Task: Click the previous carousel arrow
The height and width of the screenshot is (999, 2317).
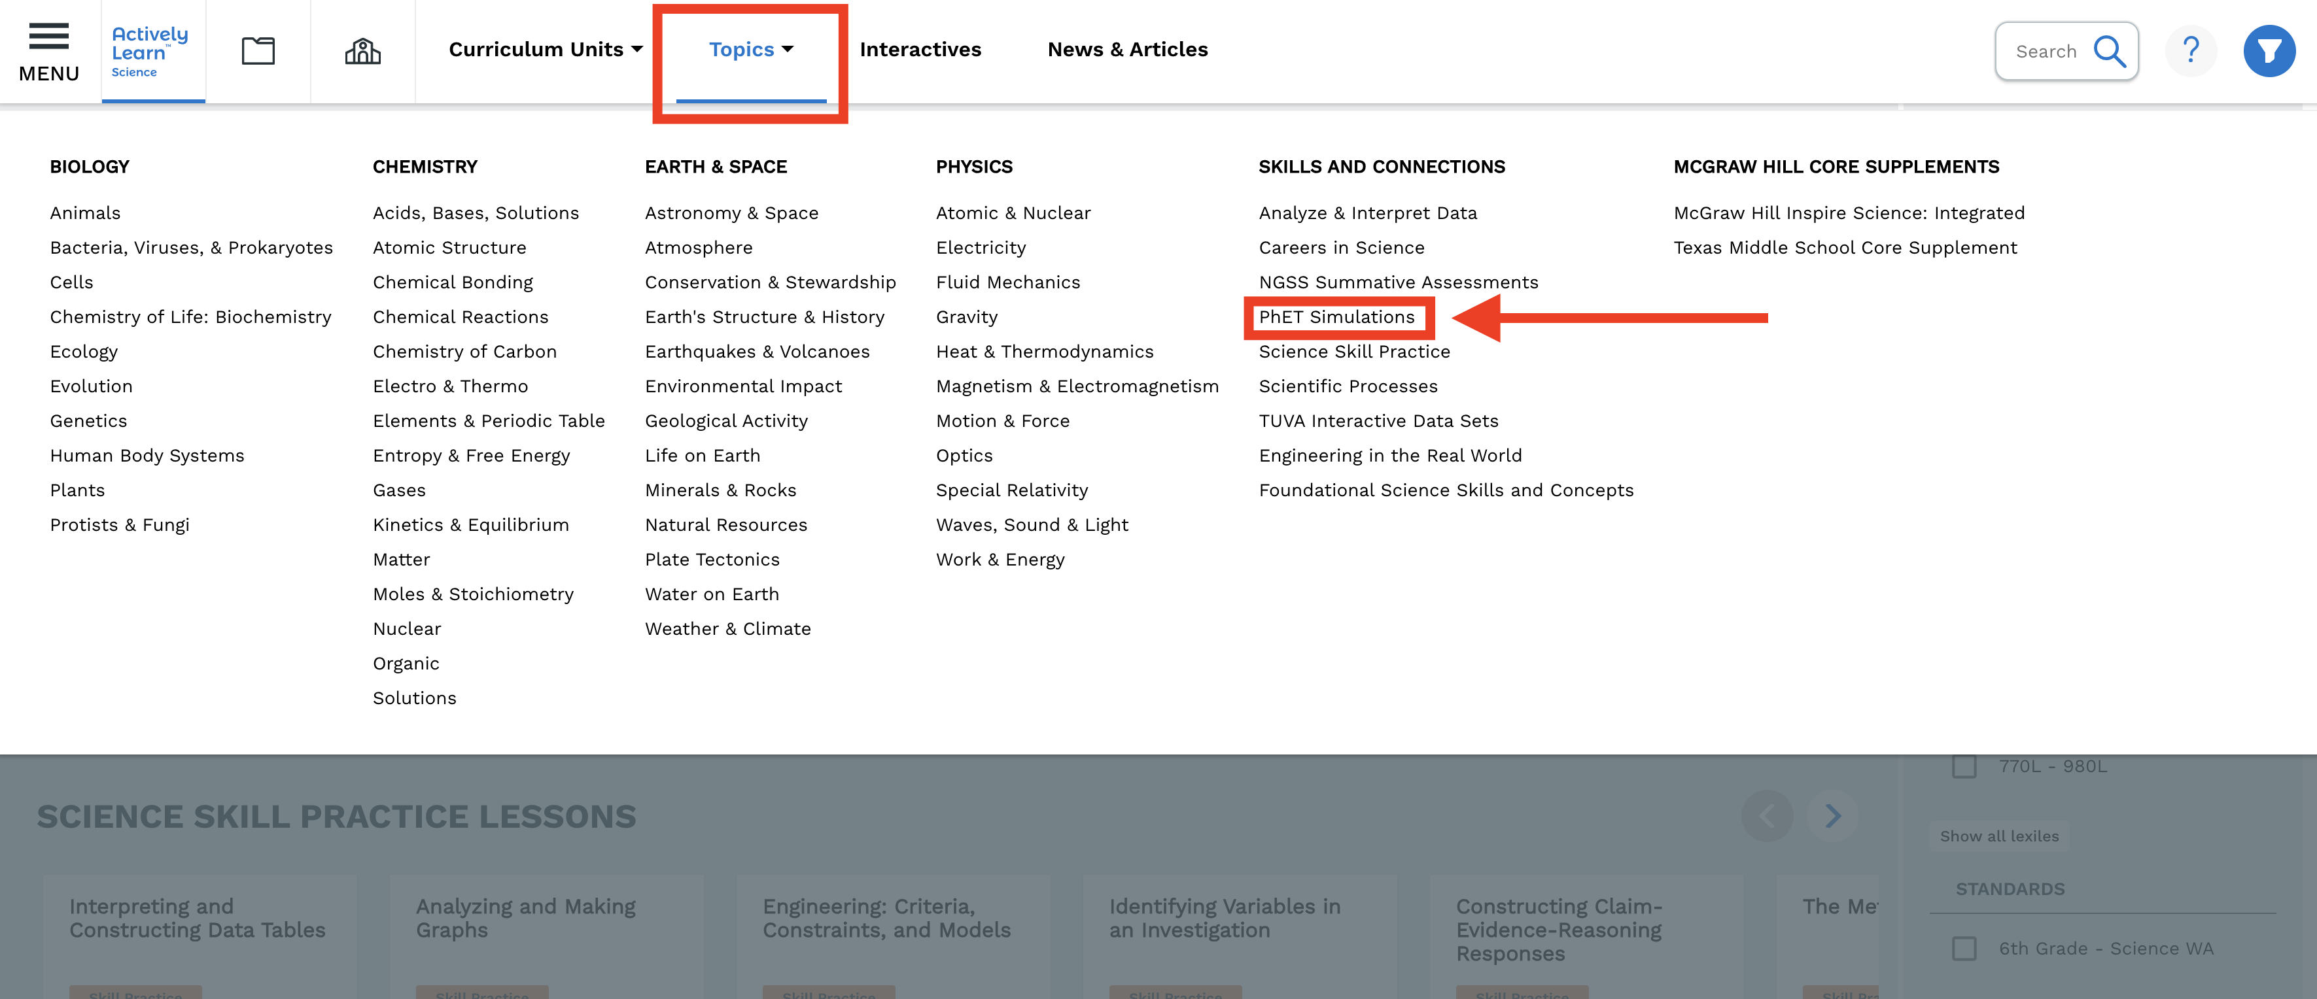Action: click(x=1766, y=815)
